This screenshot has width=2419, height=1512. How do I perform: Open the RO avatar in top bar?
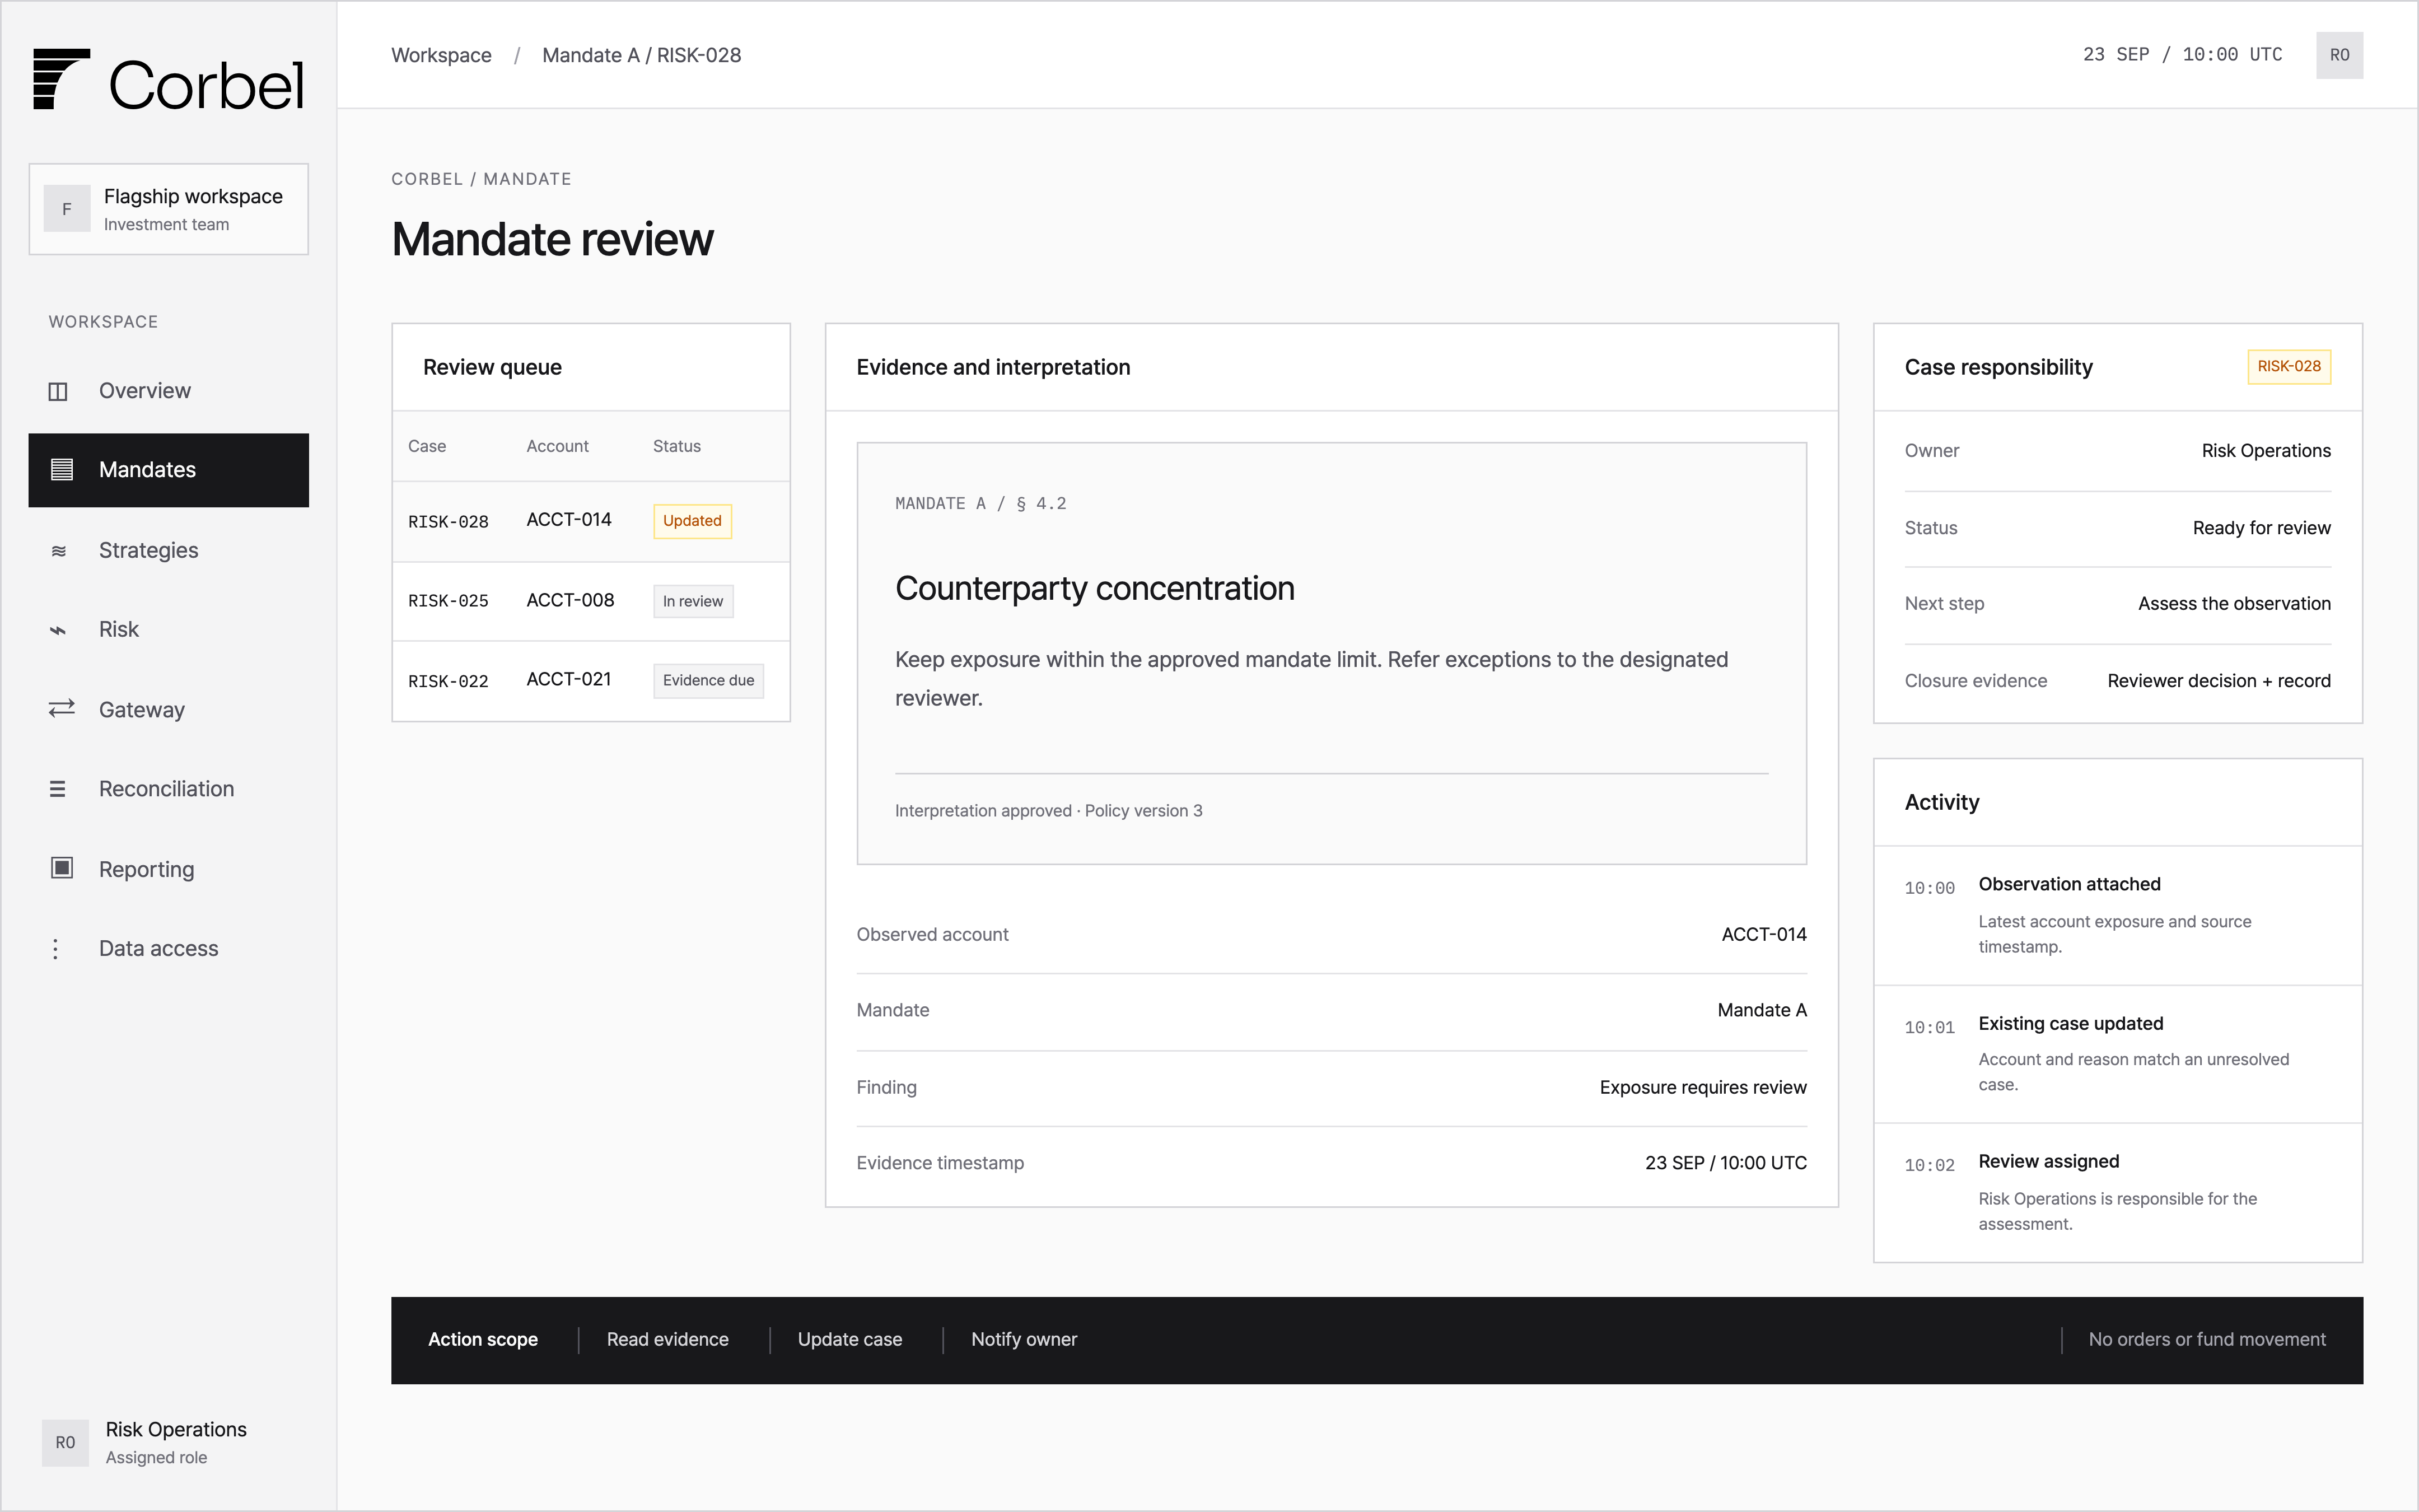click(x=2339, y=55)
